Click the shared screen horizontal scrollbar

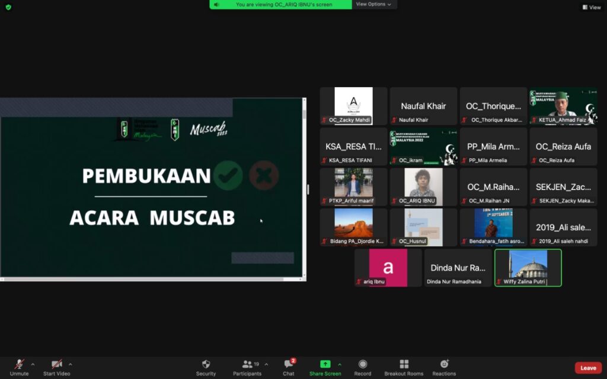tap(151, 280)
